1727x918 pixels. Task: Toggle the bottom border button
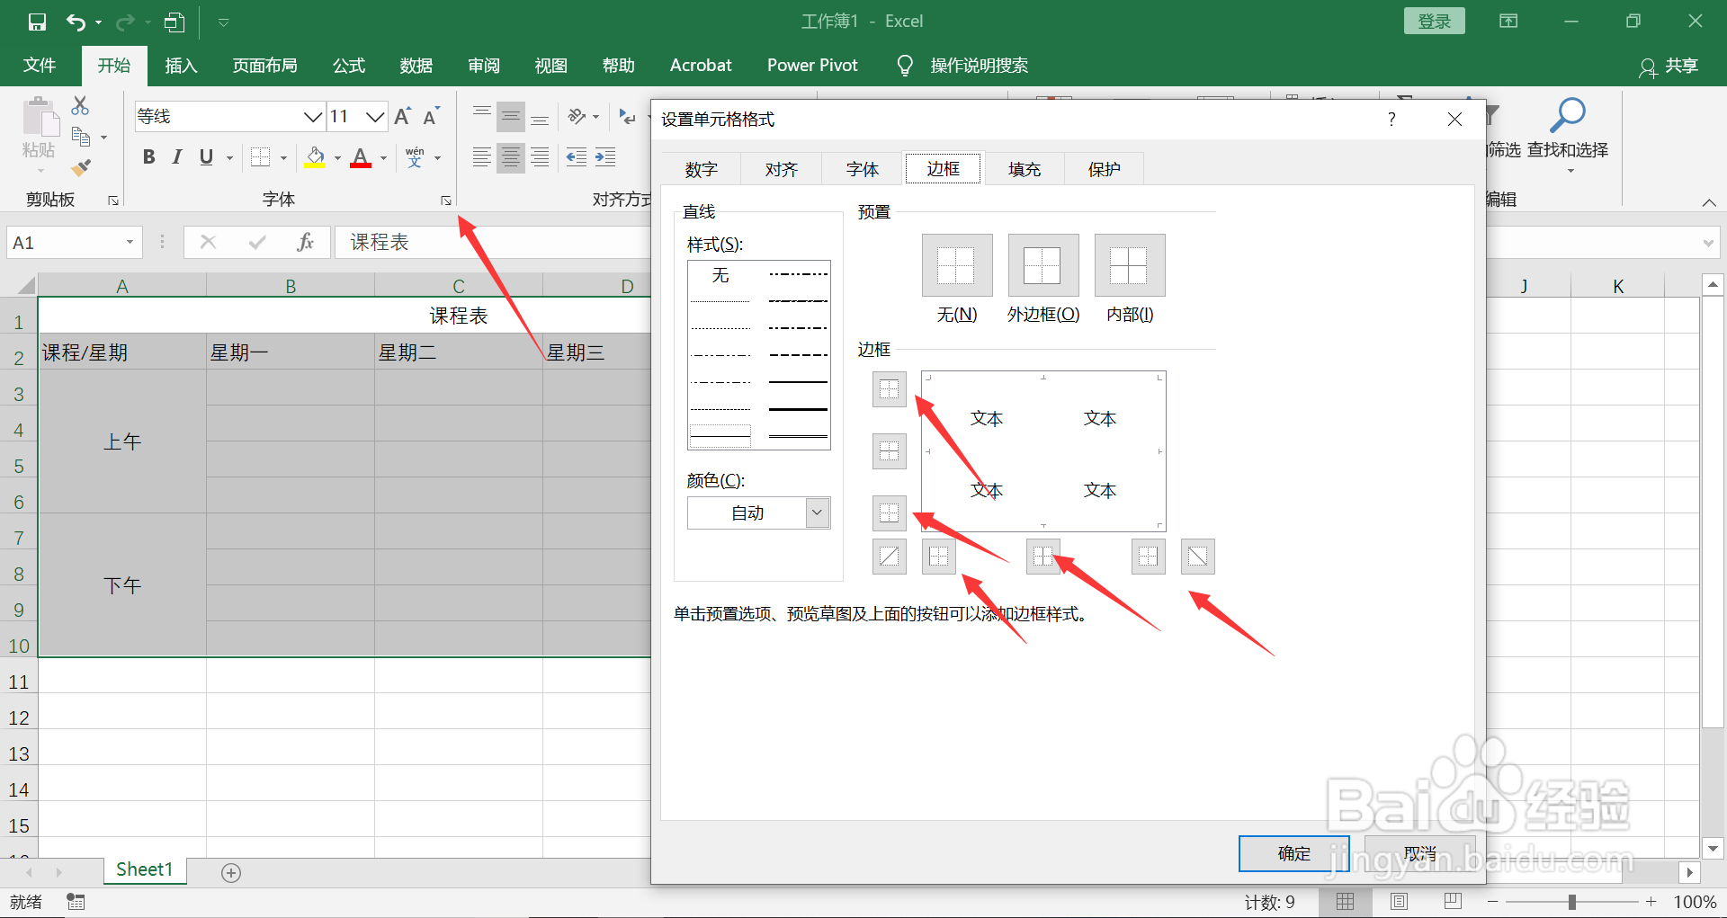tap(889, 512)
